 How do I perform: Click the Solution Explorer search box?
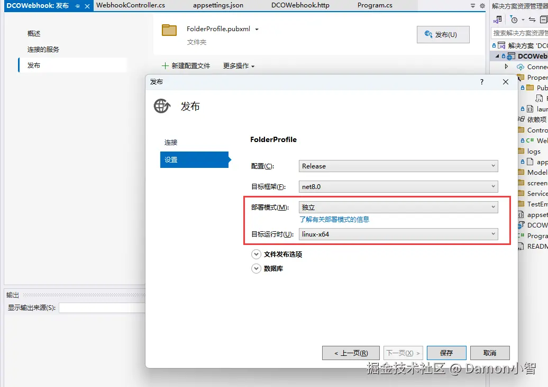(519, 33)
